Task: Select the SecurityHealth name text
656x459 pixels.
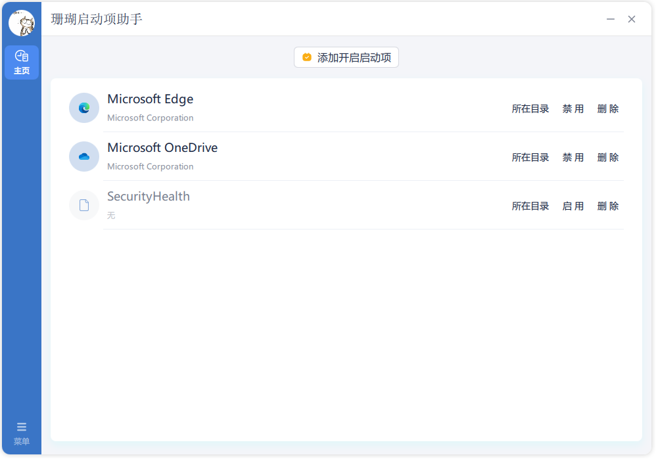Action: tap(149, 197)
